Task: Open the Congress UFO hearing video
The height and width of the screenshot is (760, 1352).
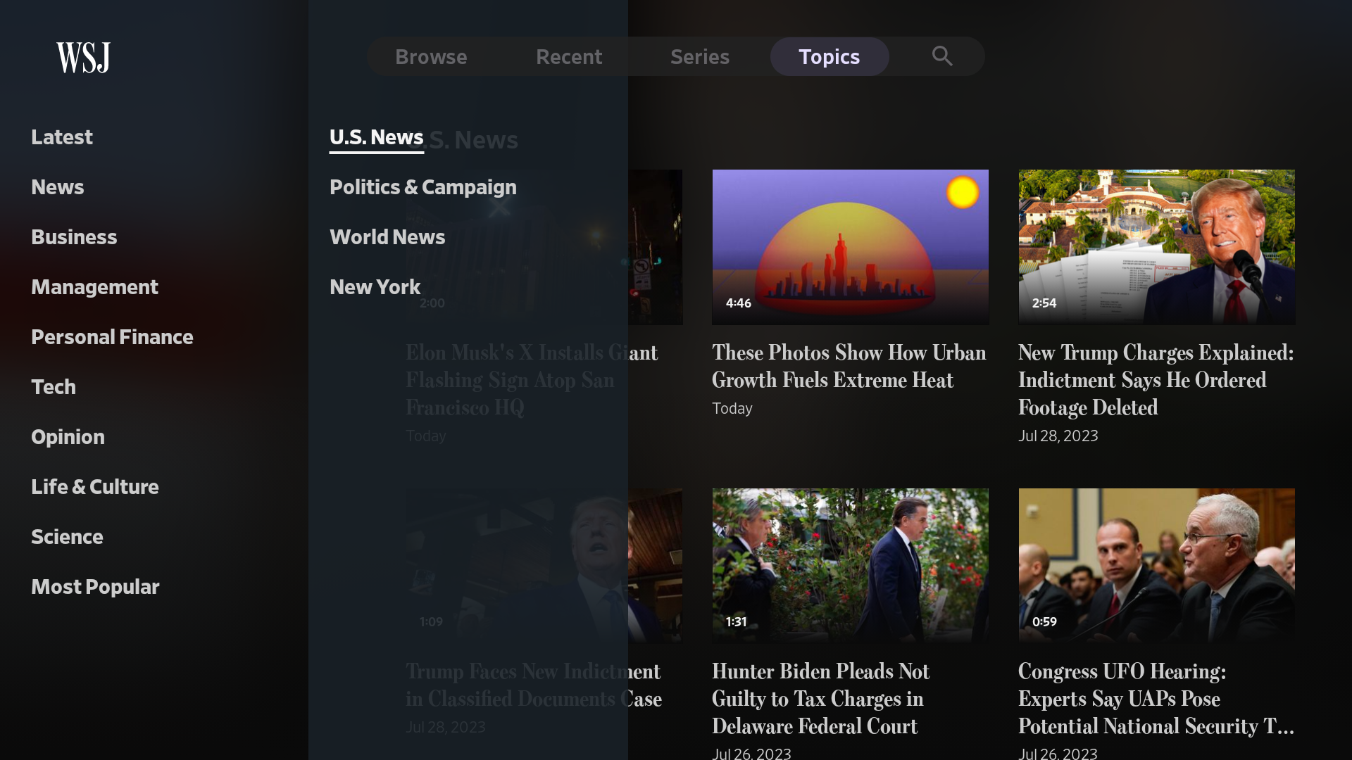Action: pyautogui.click(x=1156, y=564)
